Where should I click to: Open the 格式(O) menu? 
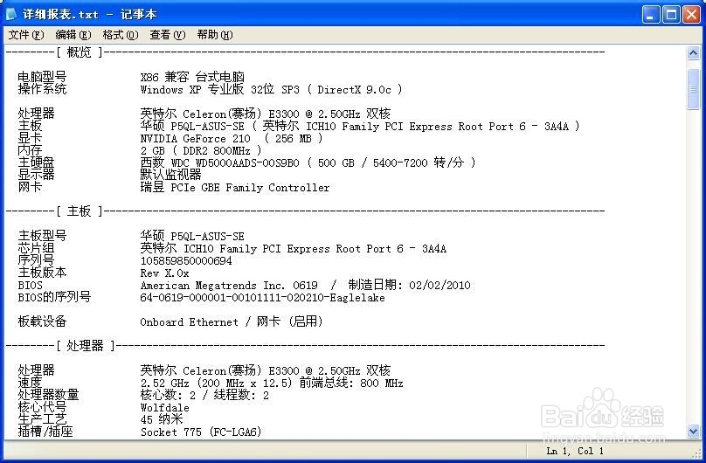click(x=121, y=35)
